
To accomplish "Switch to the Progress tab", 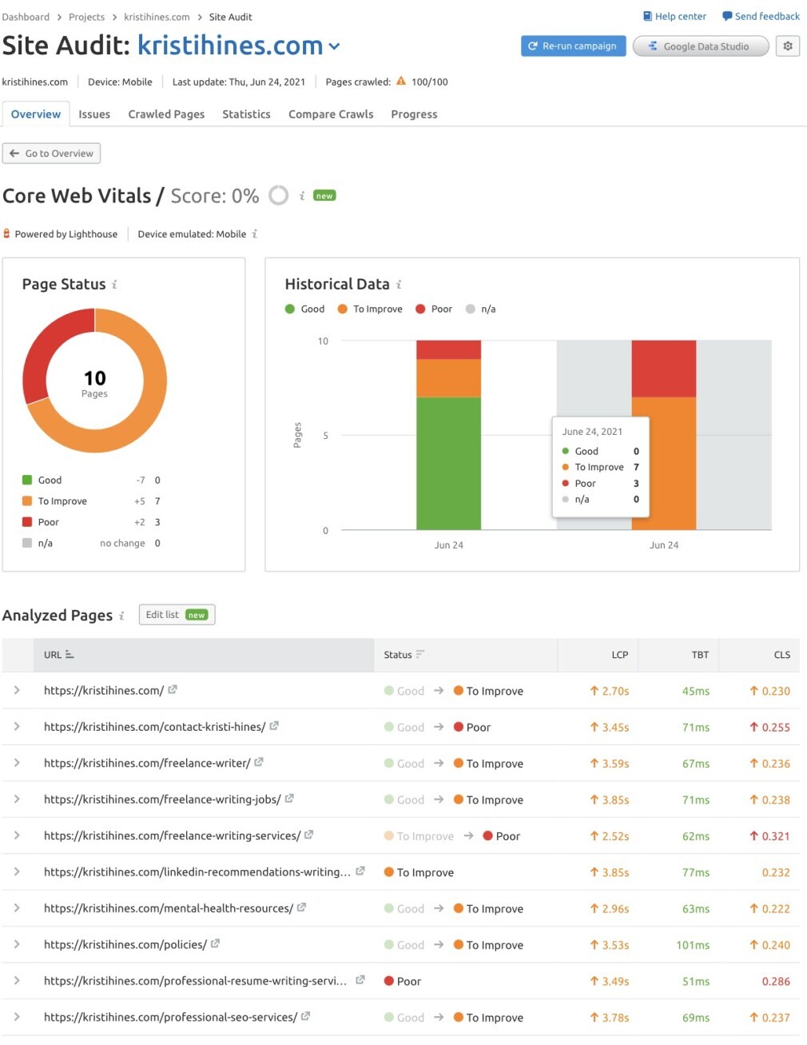I will tap(414, 114).
